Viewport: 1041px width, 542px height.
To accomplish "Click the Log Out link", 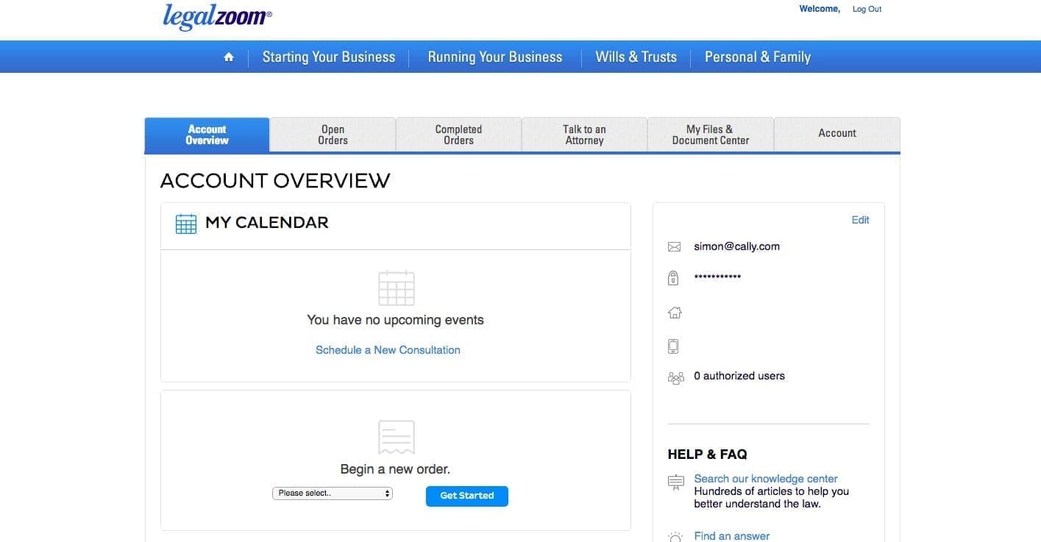I will click(867, 9).
